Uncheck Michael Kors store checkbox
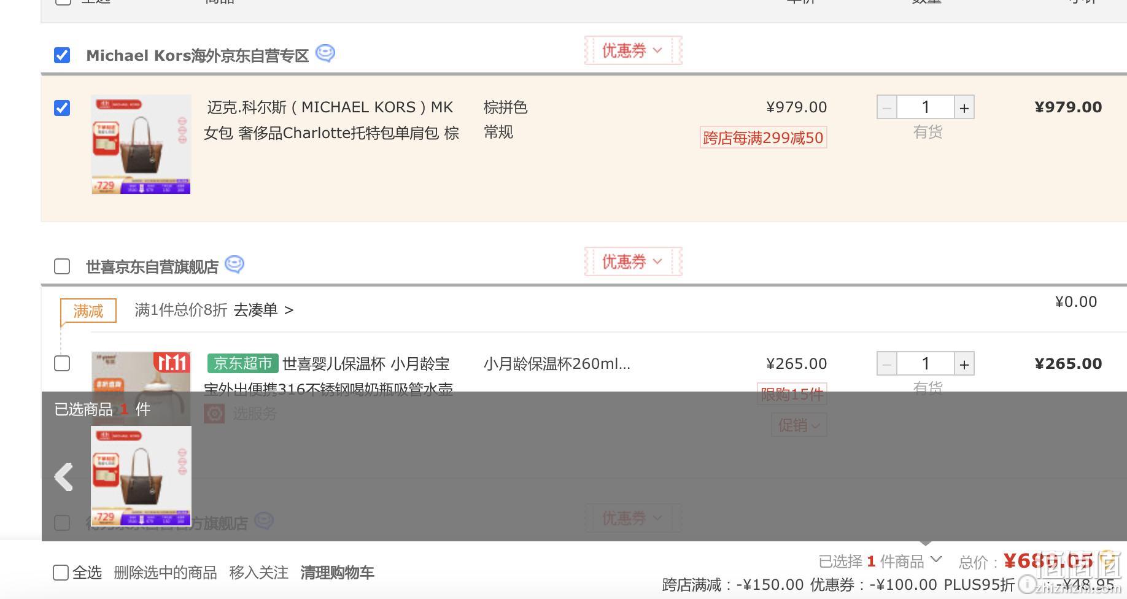 click(62, 55)
